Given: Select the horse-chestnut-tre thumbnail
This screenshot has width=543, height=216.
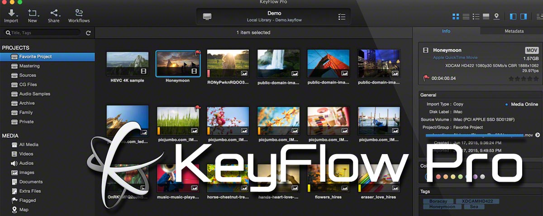Looking at the screenshot, I should click(228, 178).
